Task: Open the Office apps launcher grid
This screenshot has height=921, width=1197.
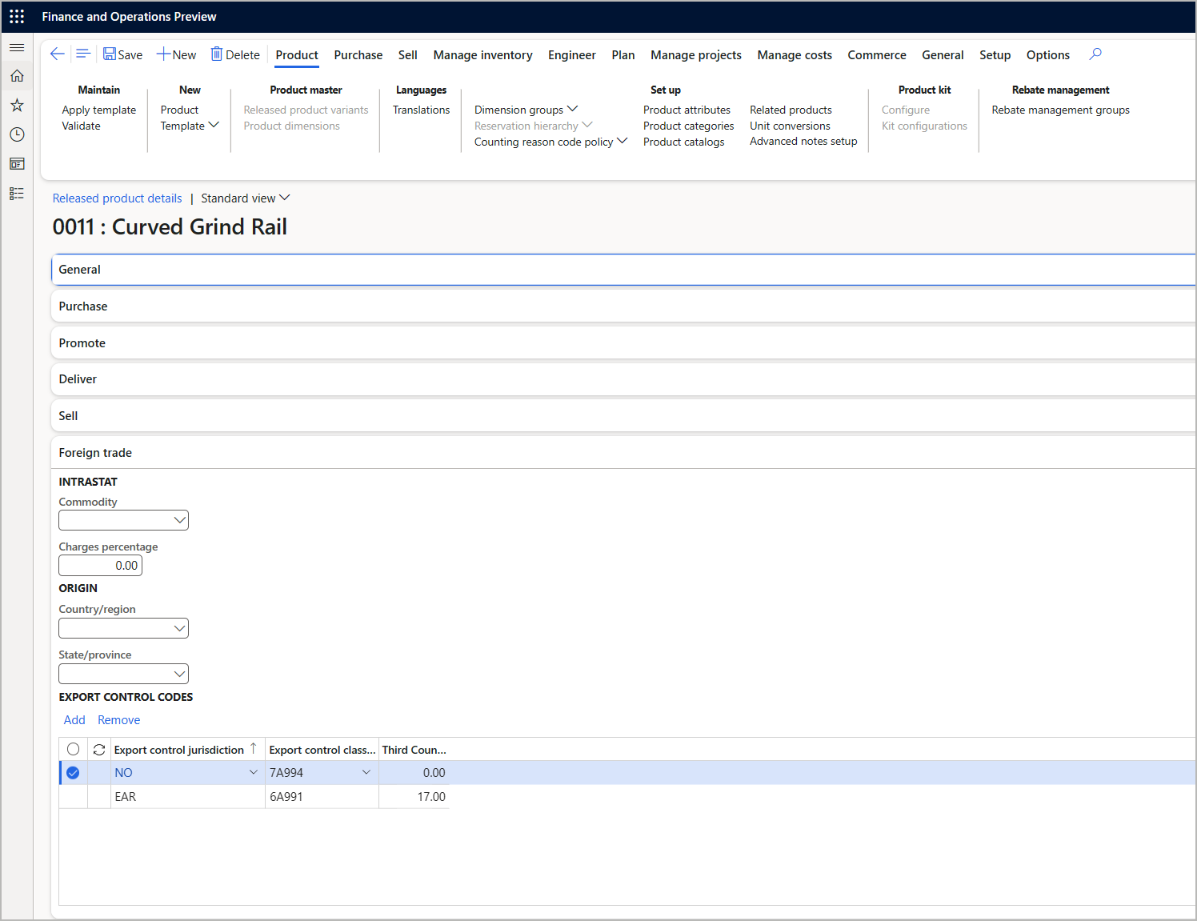Action: tap(16, 16)
